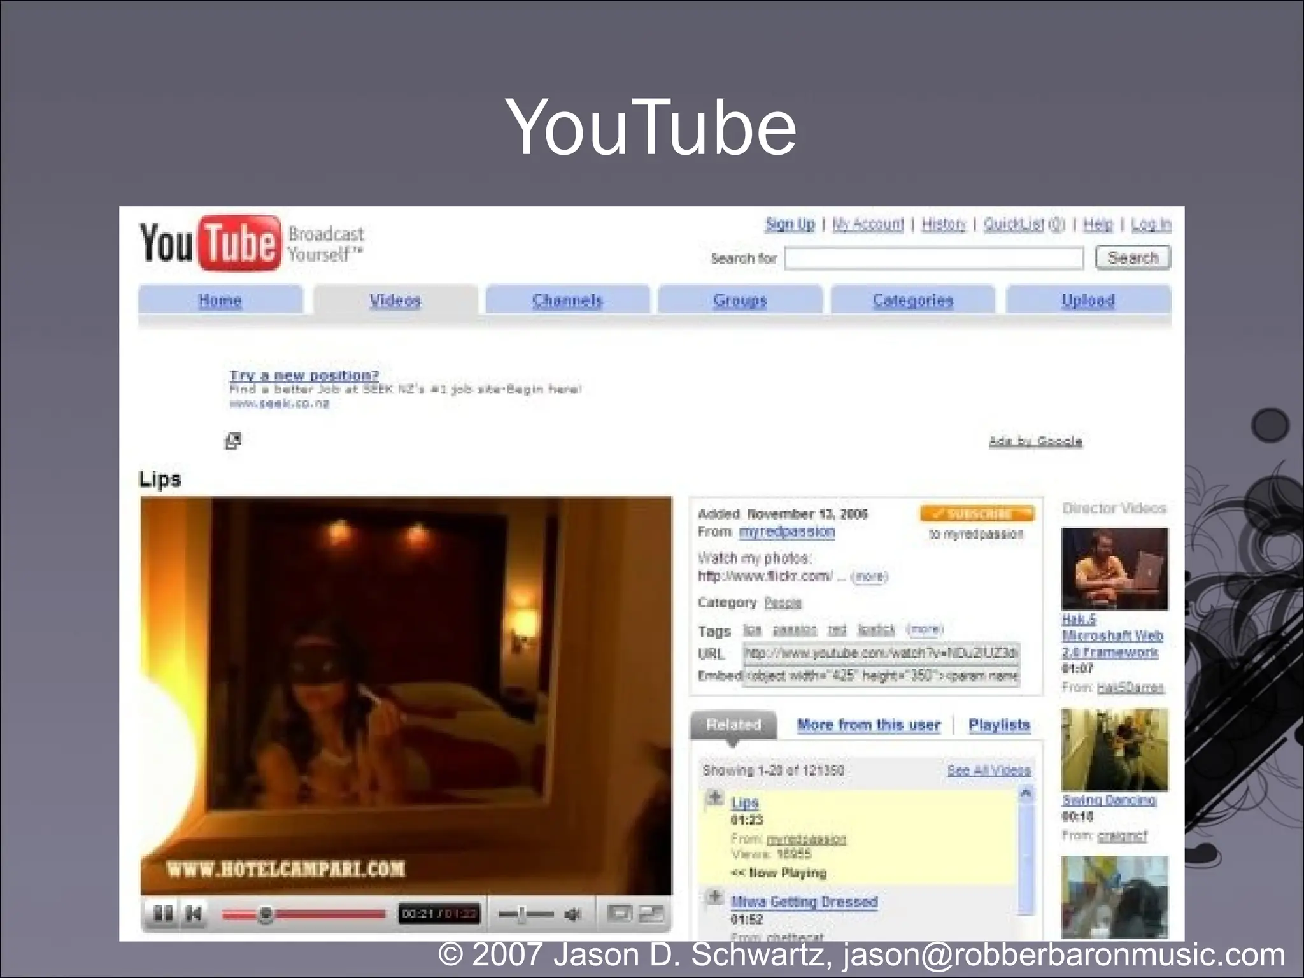Open Hak5Darren user link

click(x=1130, y=688)
